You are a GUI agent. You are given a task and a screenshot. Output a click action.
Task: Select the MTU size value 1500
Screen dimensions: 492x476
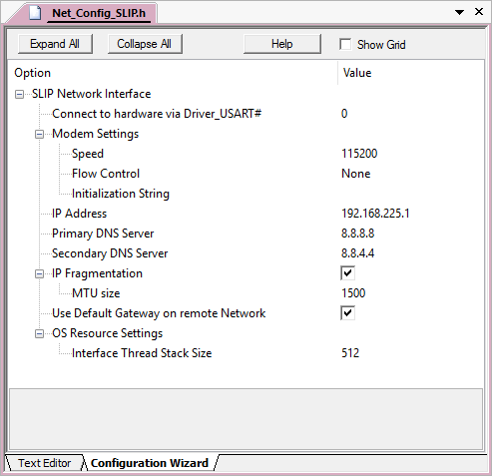coord(353,293)
